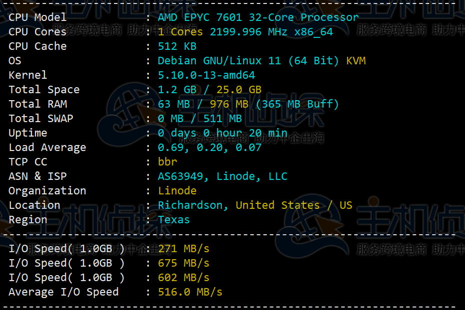Screen dimensions: 465x310
Task: Click the kernel version 5.10.0-13-amd64
Action: pyautogui.click(x=206, y=75)
